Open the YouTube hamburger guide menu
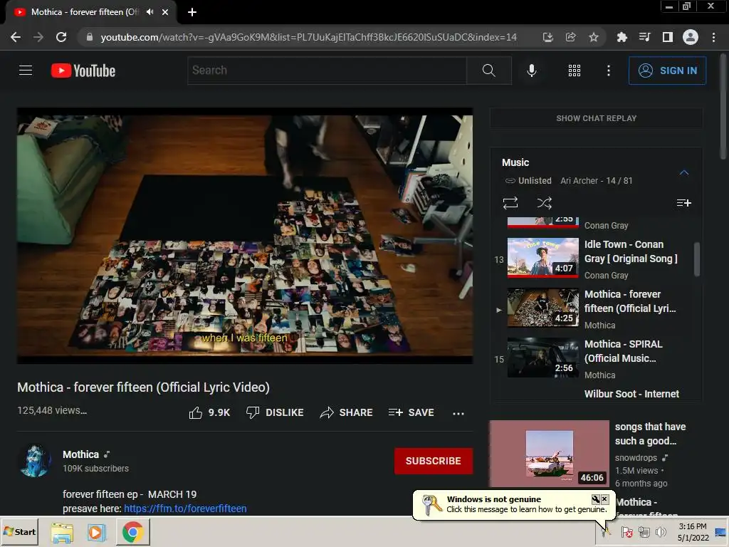This screenshot has height=547, width=729. pos(26,71)
